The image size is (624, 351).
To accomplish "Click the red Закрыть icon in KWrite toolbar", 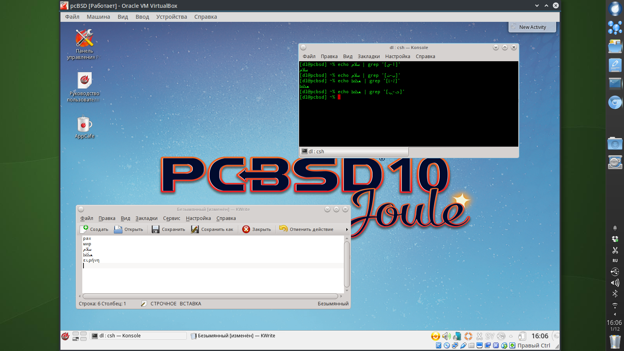I will click(x=246, y=229).
